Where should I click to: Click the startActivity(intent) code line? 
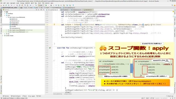(71, 37)
